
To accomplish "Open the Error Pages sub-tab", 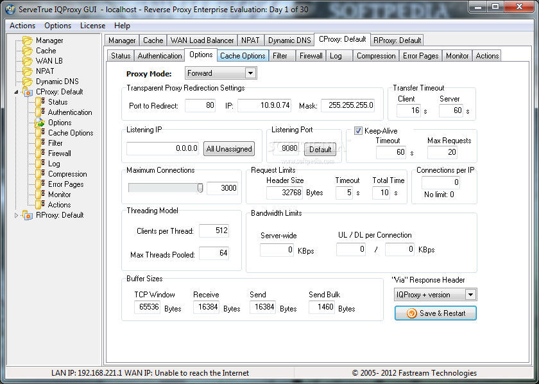I will click(x=421, y=56).
